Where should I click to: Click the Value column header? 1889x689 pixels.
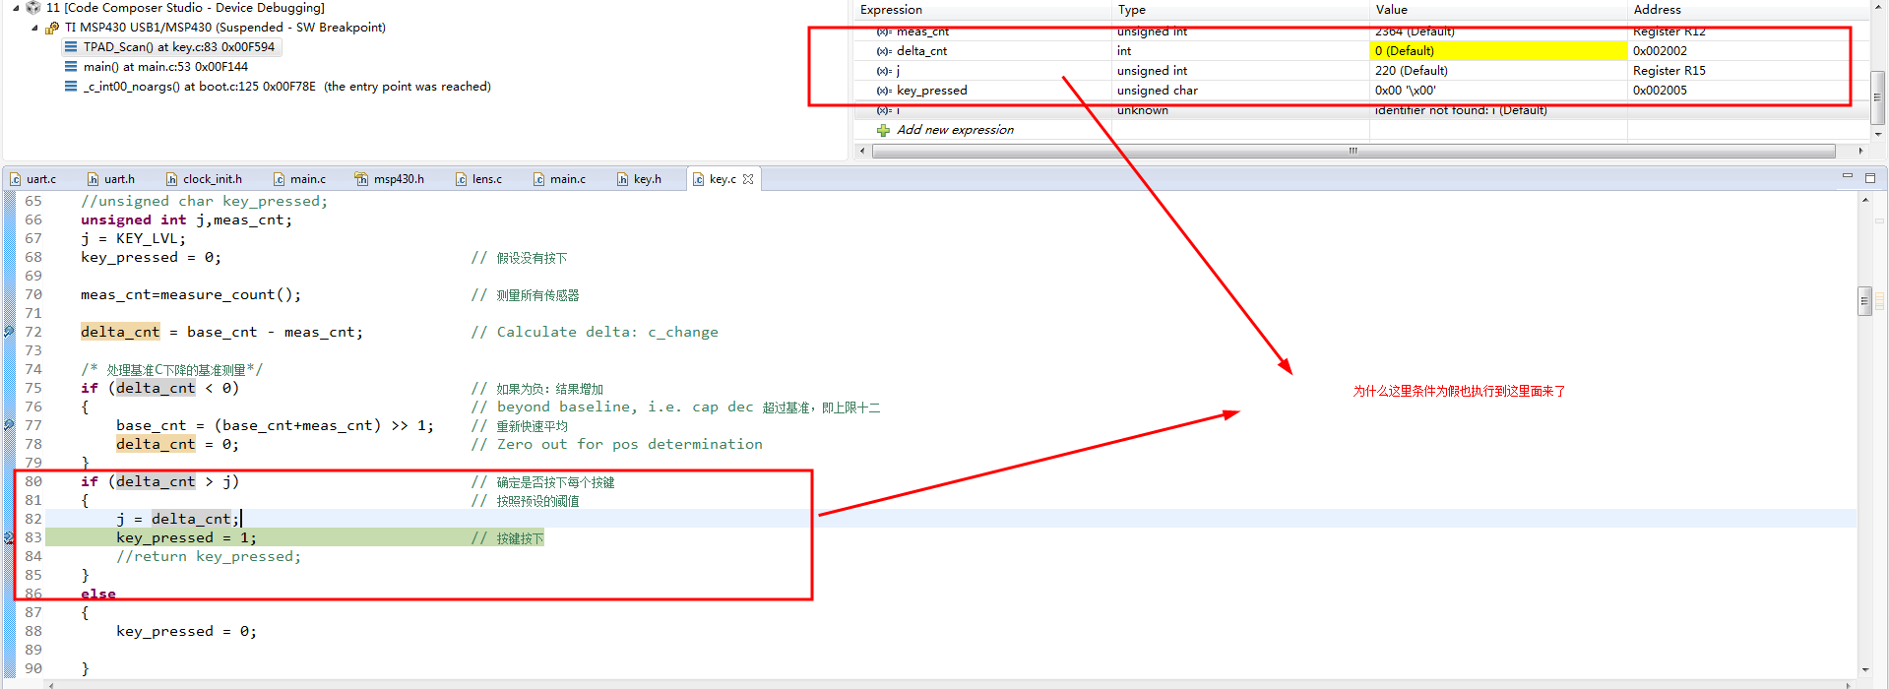pyautogui.click(x=1498, y=10)
